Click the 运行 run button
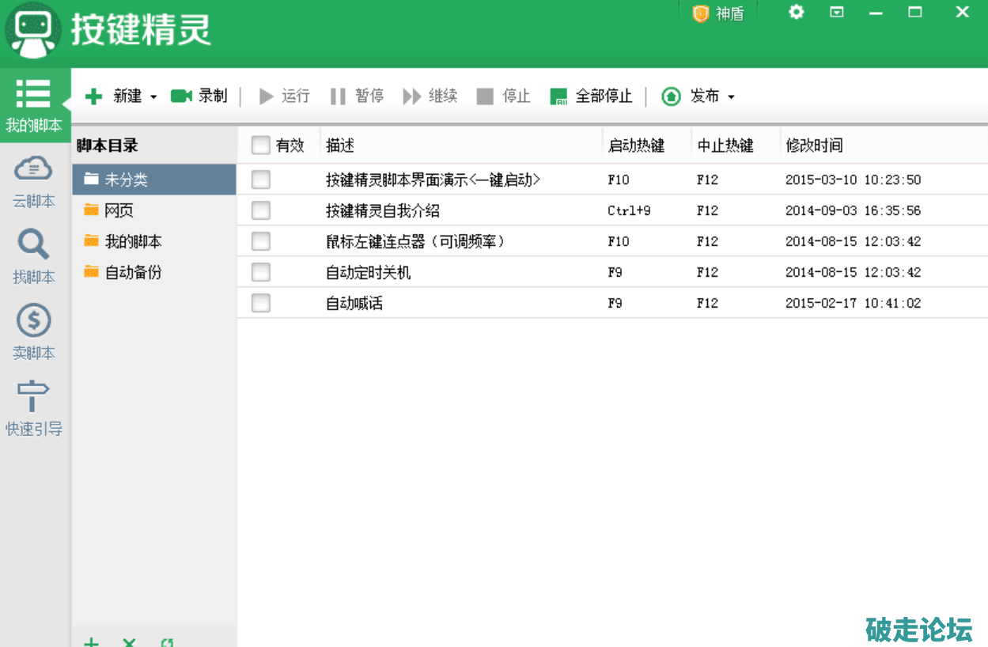Screen dimensions: 988x647 click(284, 96)
